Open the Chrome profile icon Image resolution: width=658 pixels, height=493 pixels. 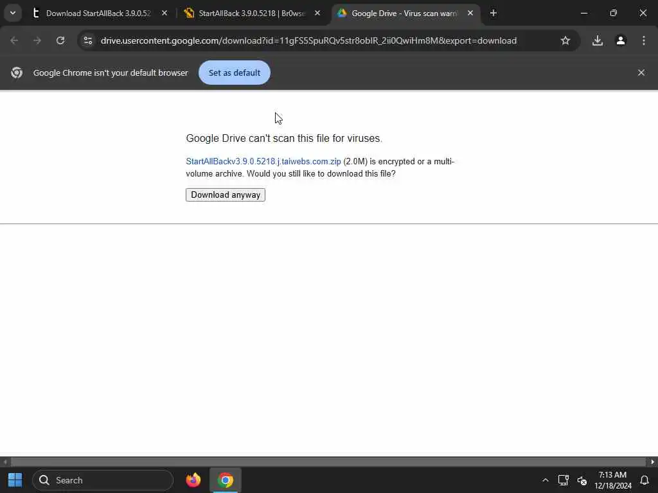pos(621,40)
